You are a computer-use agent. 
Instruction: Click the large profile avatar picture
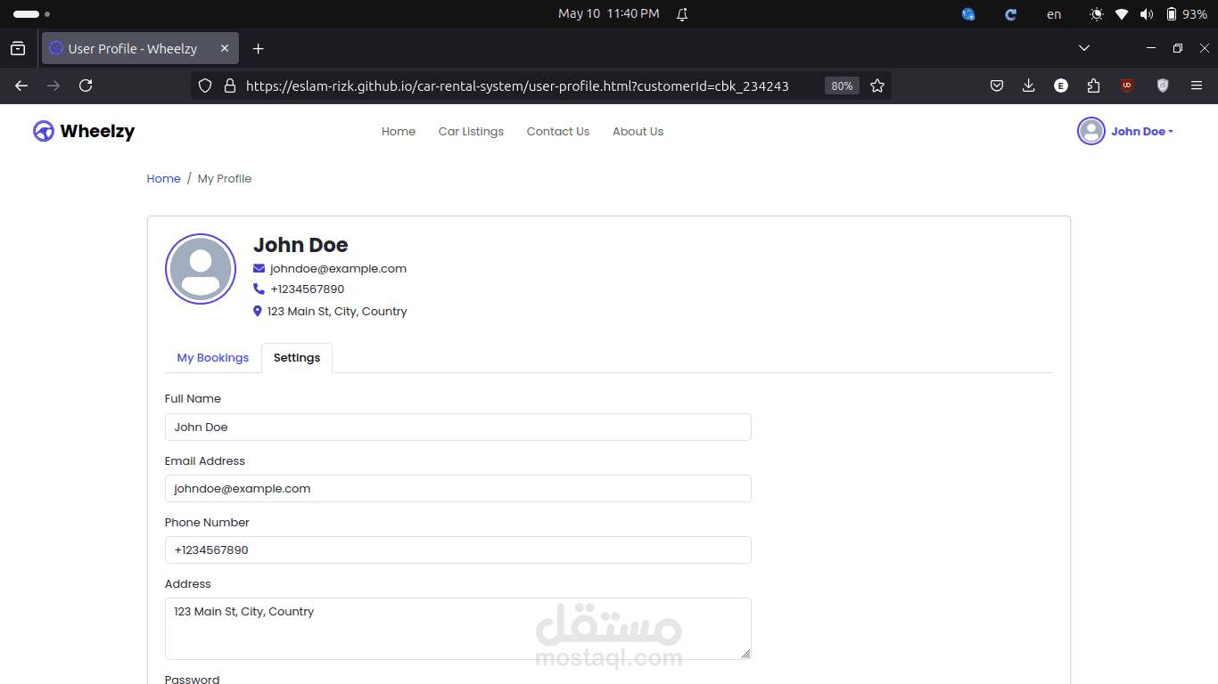point(201,269)
